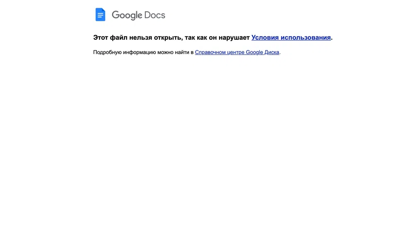Open the Справочном центре Google Диска link
The height and width of the screenshot is (239, 415).
[237, 52]
